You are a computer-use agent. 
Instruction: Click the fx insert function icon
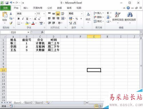pos(42,32)
